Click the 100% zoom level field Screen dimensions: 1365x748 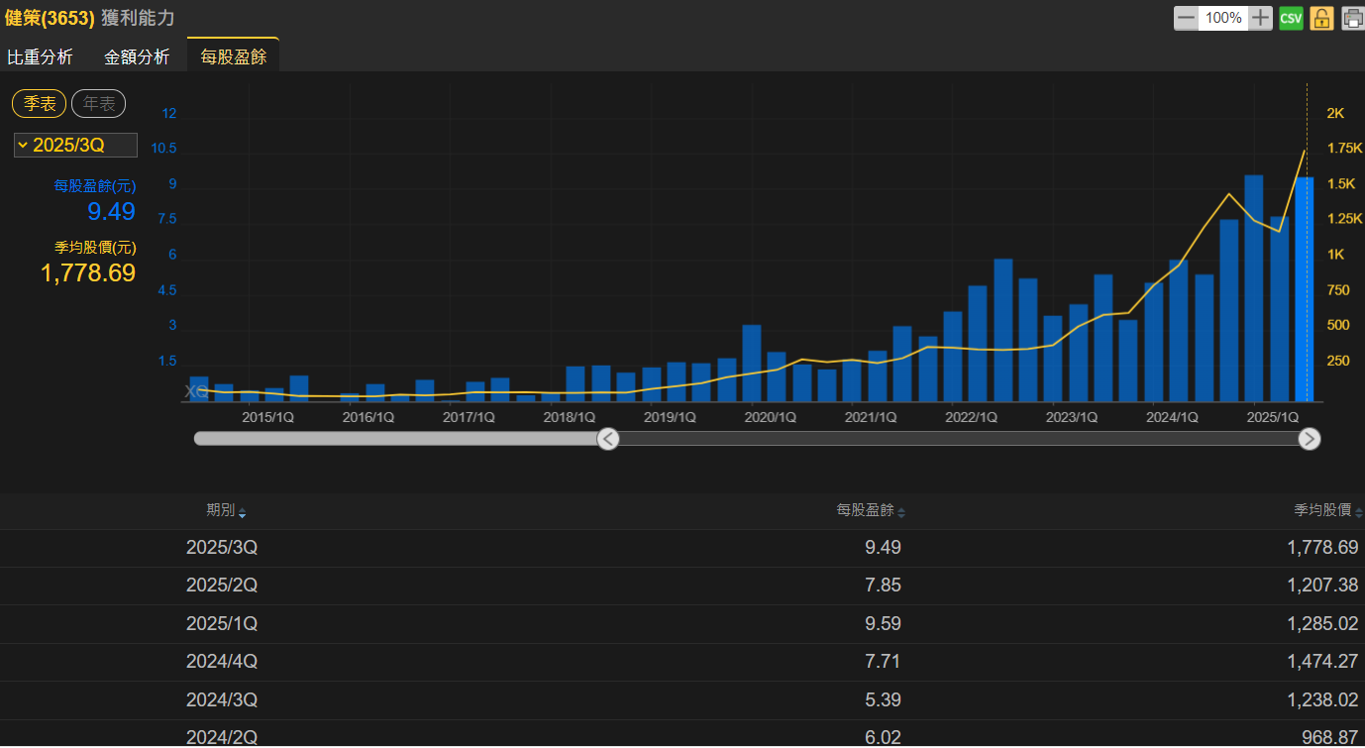pyautogui.click(x=1223, y=18)
